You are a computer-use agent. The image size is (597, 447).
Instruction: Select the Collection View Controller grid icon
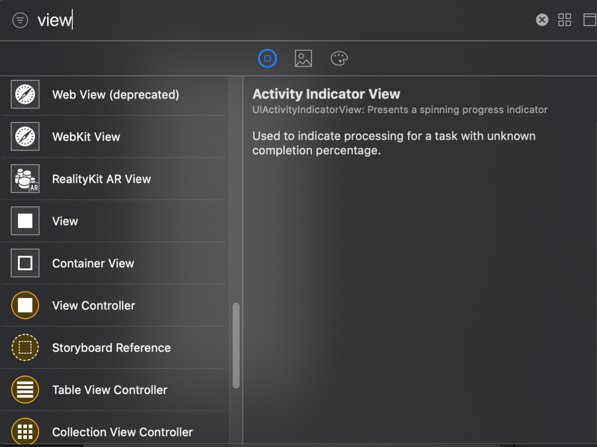coord(25,432)
